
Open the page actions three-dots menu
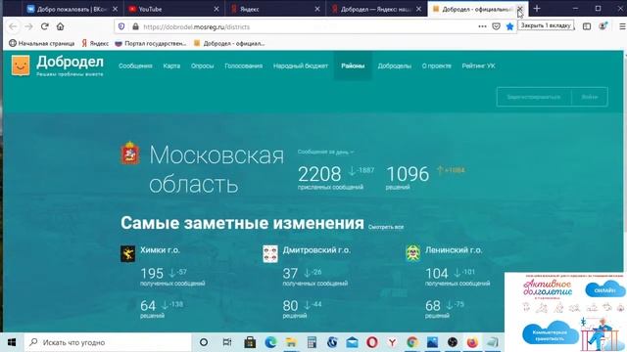pyautogui.click(x=482, y=26)
